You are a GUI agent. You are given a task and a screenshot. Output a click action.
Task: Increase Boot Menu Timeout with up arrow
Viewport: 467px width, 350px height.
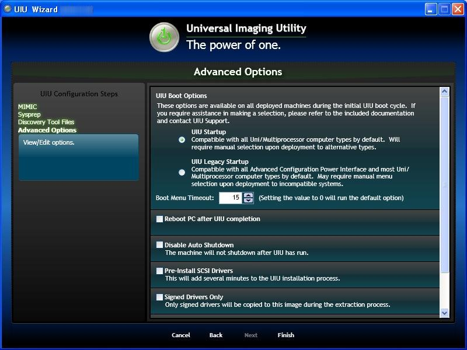coord(249,195)
